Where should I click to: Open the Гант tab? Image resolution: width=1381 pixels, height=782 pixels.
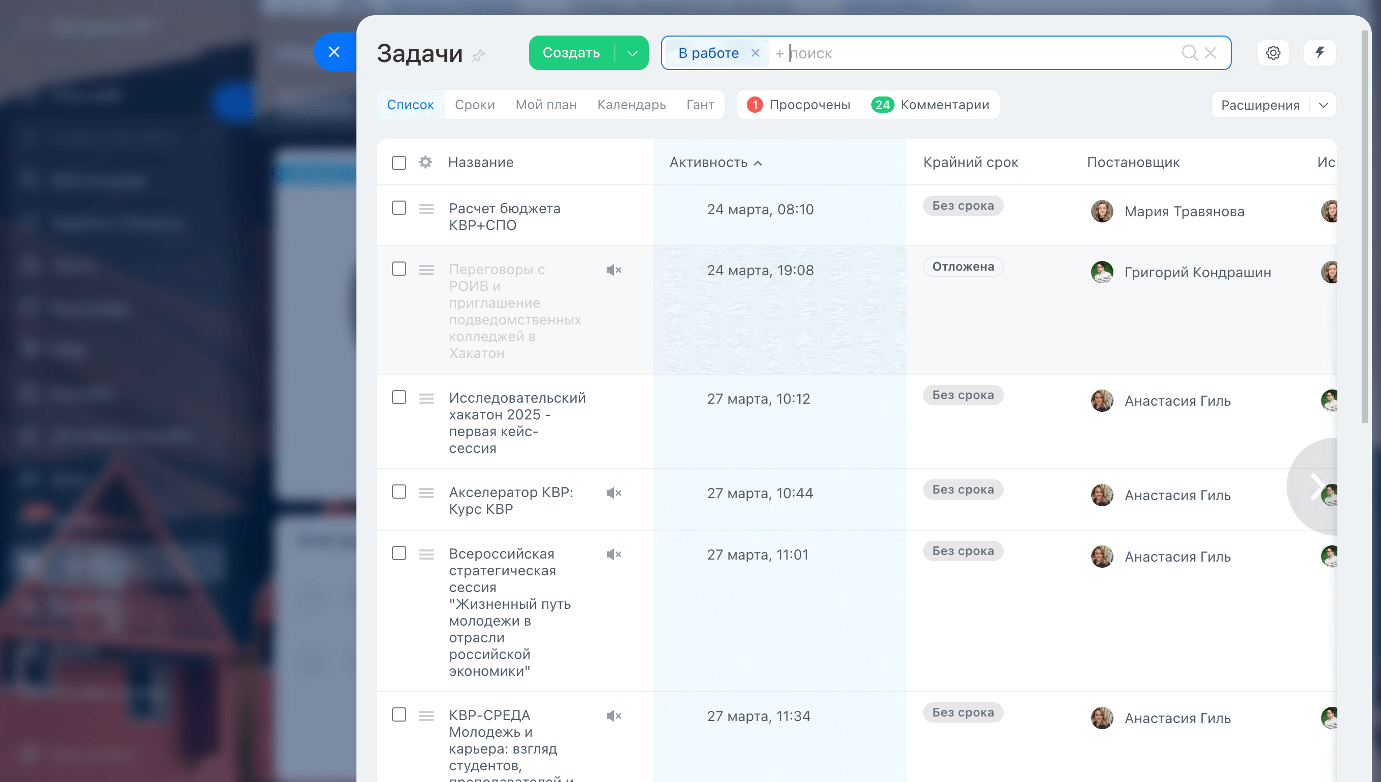[700, 105]
